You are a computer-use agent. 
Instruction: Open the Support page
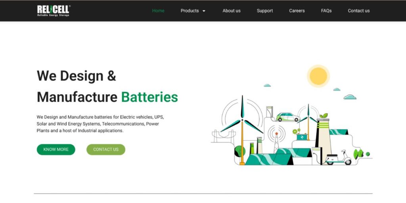pyautogui.click(x=264, y=11)
